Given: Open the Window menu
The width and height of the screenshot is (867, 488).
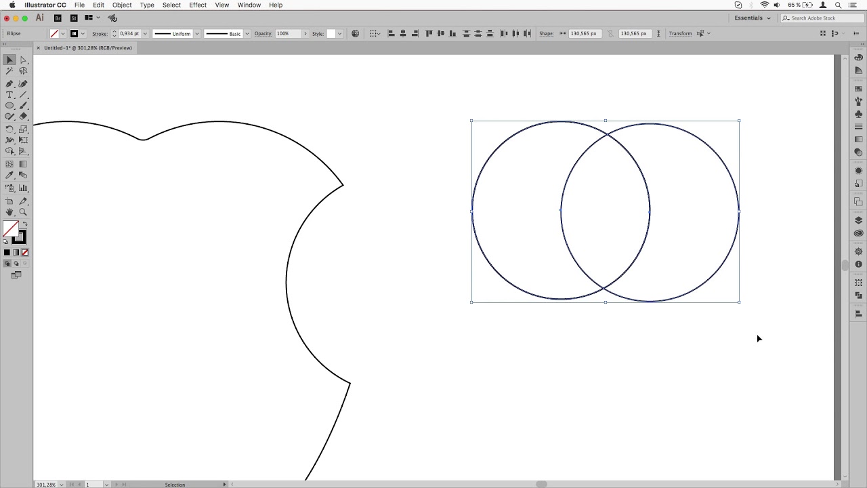Looking at the screenshot, I should pos(249,5).
